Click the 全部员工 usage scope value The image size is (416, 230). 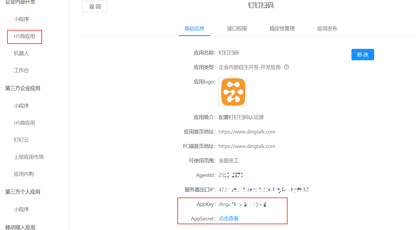229,161
